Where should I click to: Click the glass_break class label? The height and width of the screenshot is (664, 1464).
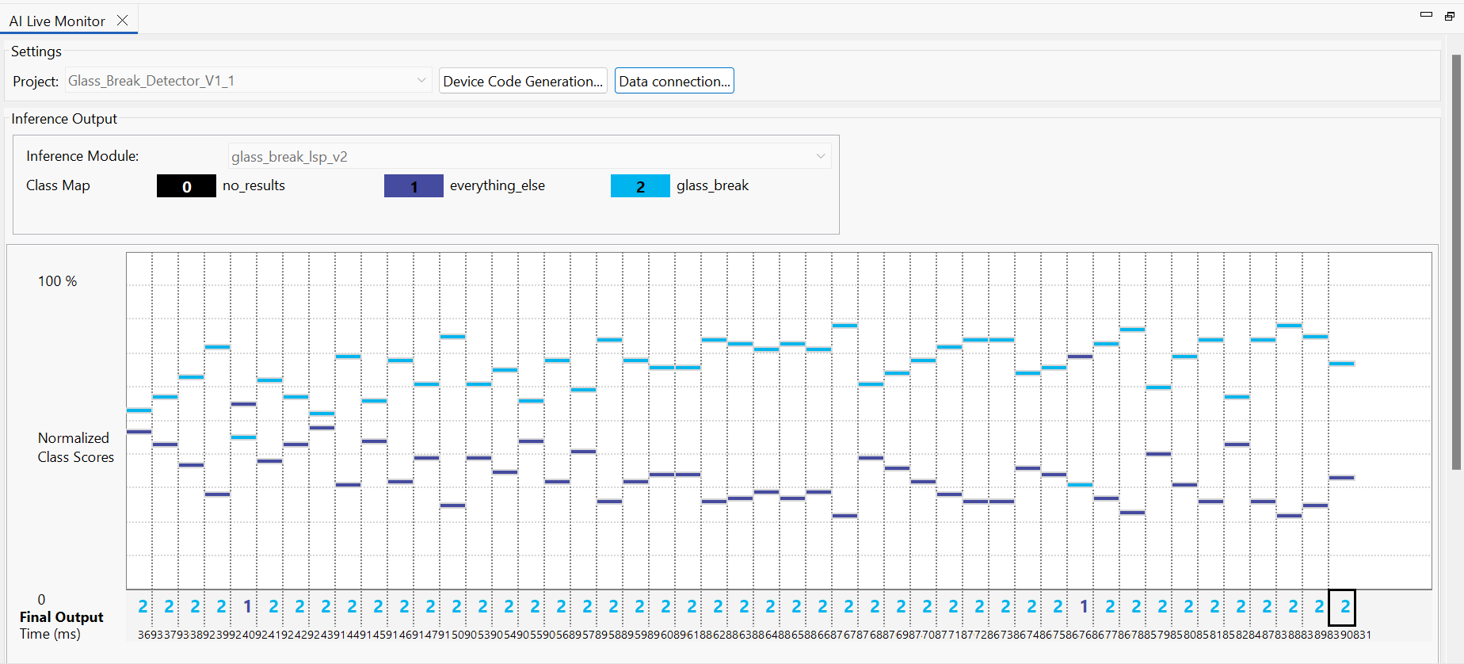click(712, 185)
